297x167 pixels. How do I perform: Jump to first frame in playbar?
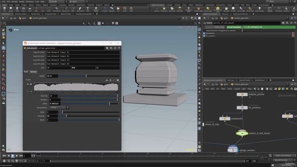click(4, 156)
